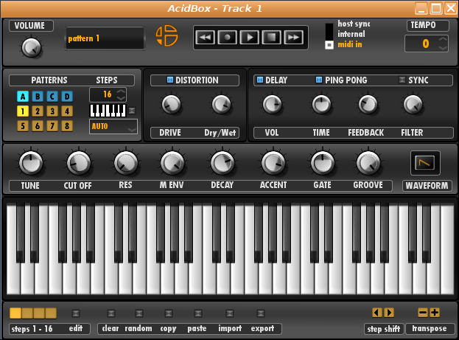
Task: Click the random pattern button
Action: click(x=139, y=313)
